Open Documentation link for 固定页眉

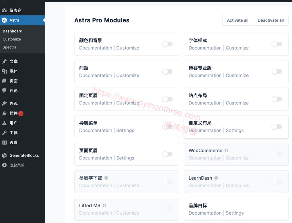coord(95,103)
